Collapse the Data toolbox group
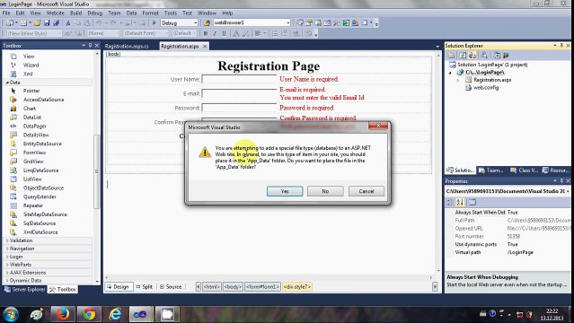 point(7,83)
